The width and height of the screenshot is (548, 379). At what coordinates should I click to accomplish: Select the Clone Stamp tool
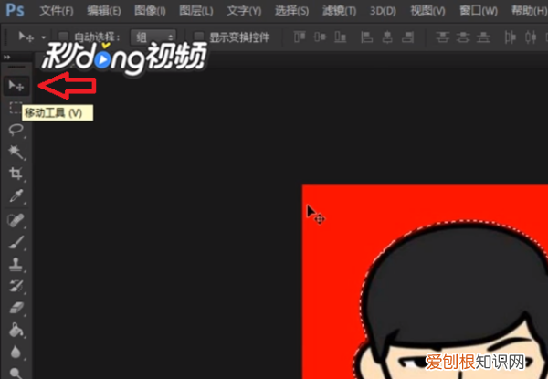pyautogui.click(x=16, y=265)
